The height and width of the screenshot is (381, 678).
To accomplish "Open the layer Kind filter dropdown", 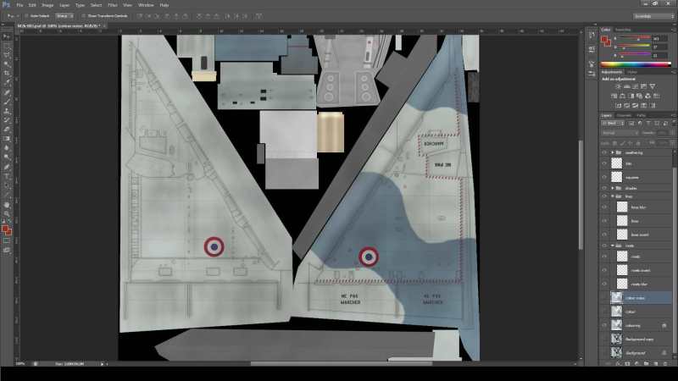I will (613, 124).
